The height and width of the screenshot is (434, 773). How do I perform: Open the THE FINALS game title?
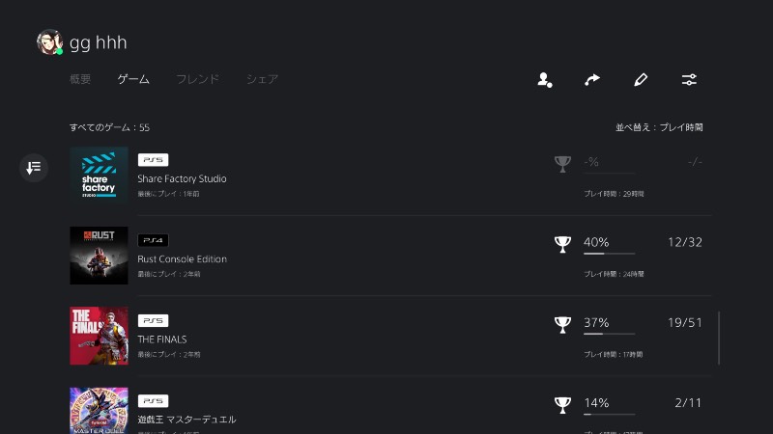(161, 339)
